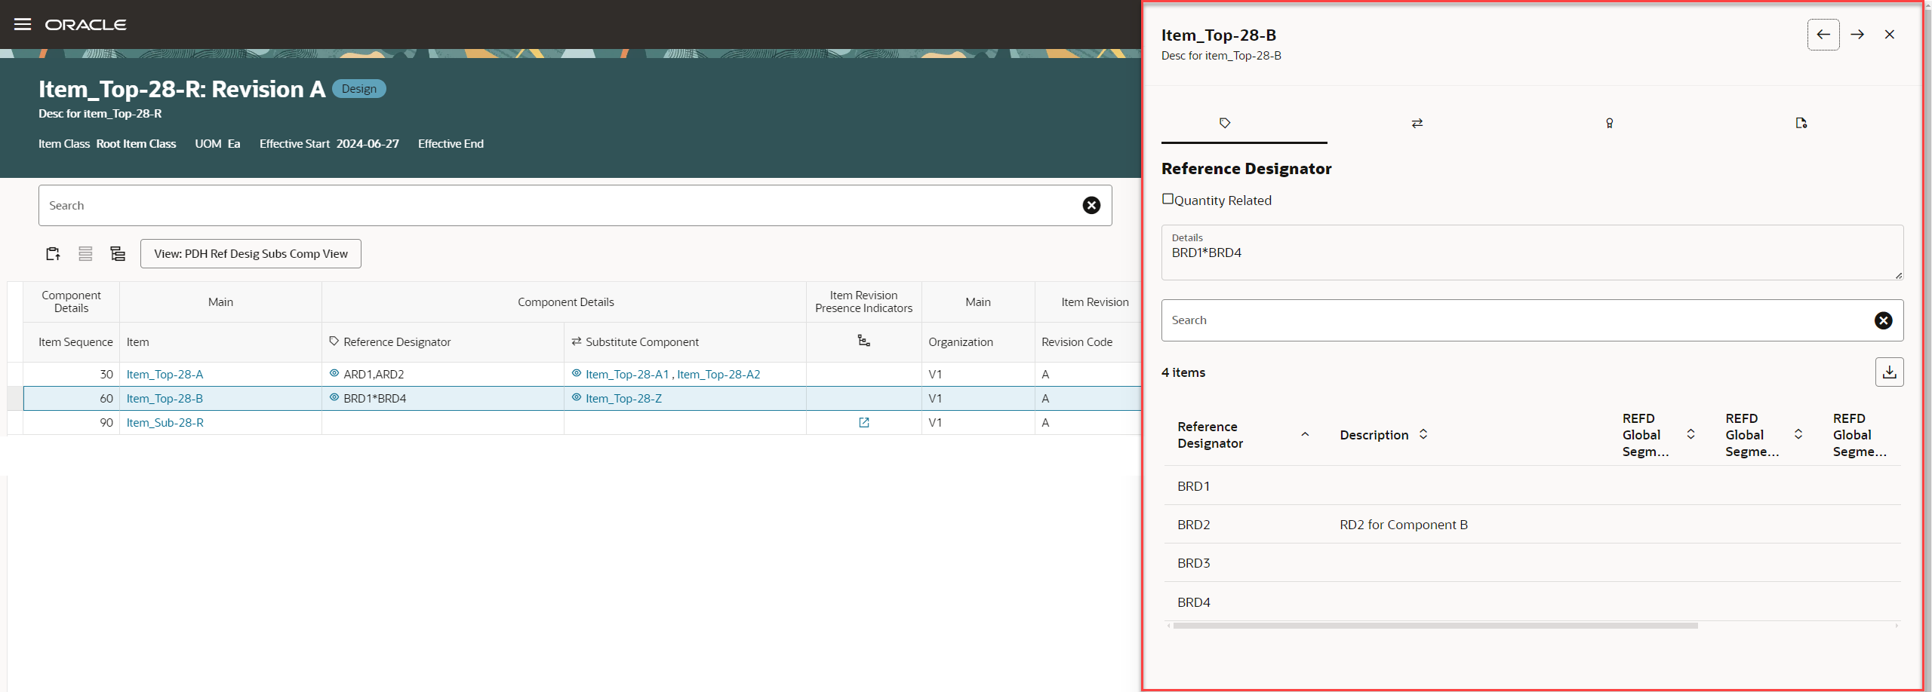Go to next component in side panel
This screenshot has width=1932, height=692.
point(1857,35)
